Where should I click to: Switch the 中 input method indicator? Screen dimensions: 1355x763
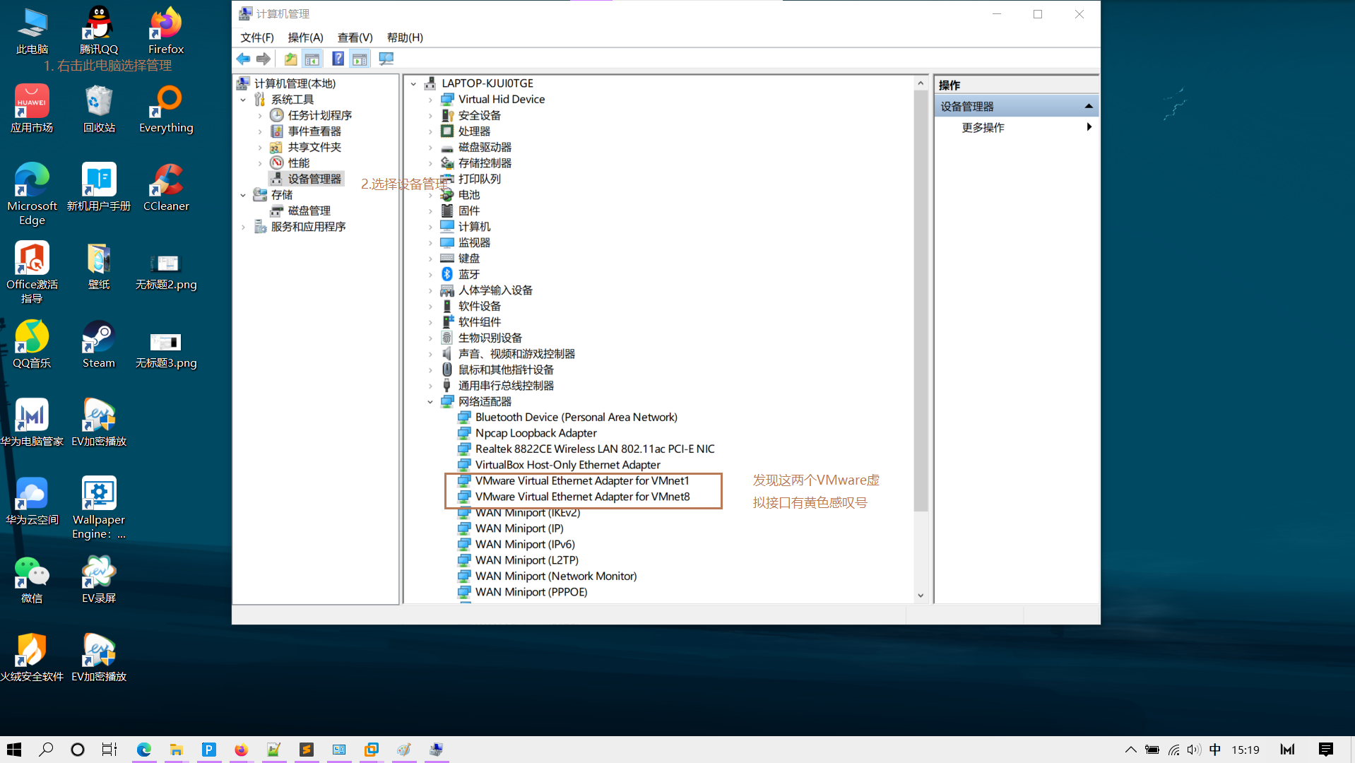pos(1215,750)
